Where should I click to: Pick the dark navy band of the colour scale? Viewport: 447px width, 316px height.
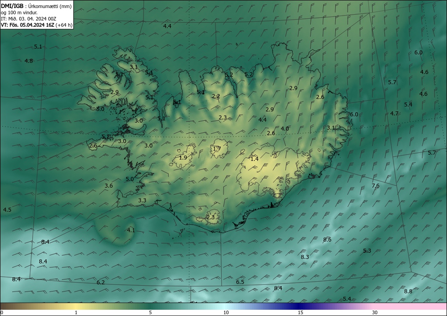coord(298,307)
